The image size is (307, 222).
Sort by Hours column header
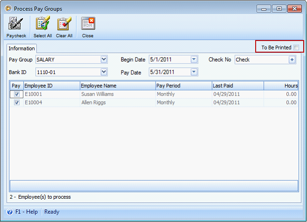(281, 86)
